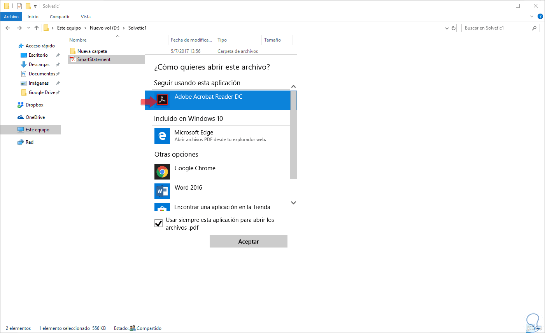The width and height of the screenshot is (545, 333).
Task: Open Descargas in the navigation pane
Action: (x=39, y=65)
